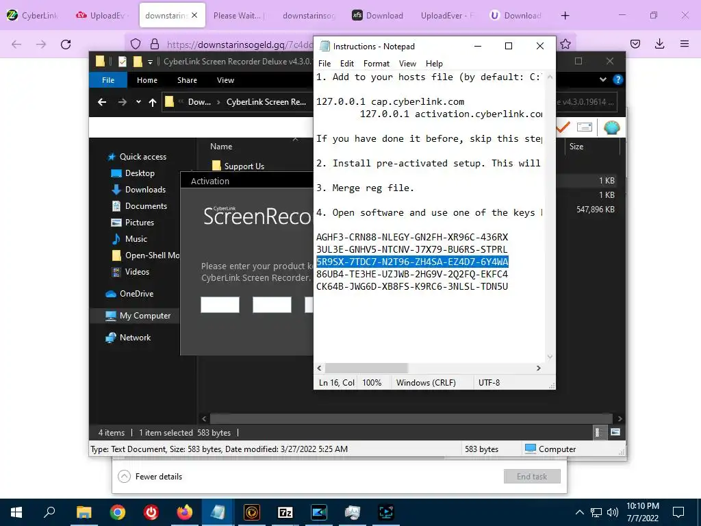Click Notepad's vertical scrollbar down arrow
This screenshot has height=526, width=701.
pos(550,357)
